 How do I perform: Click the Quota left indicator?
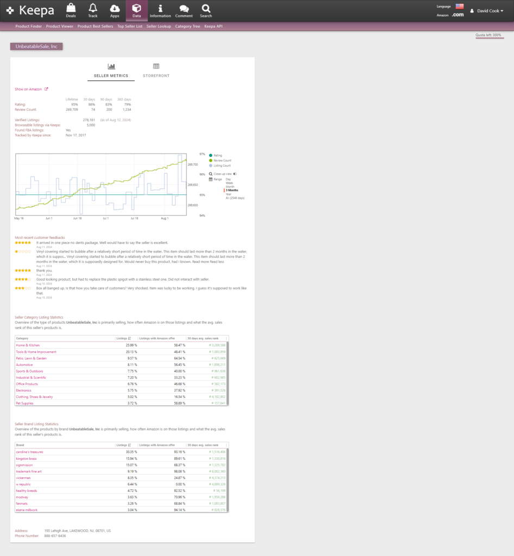click(x=488, y=35)
